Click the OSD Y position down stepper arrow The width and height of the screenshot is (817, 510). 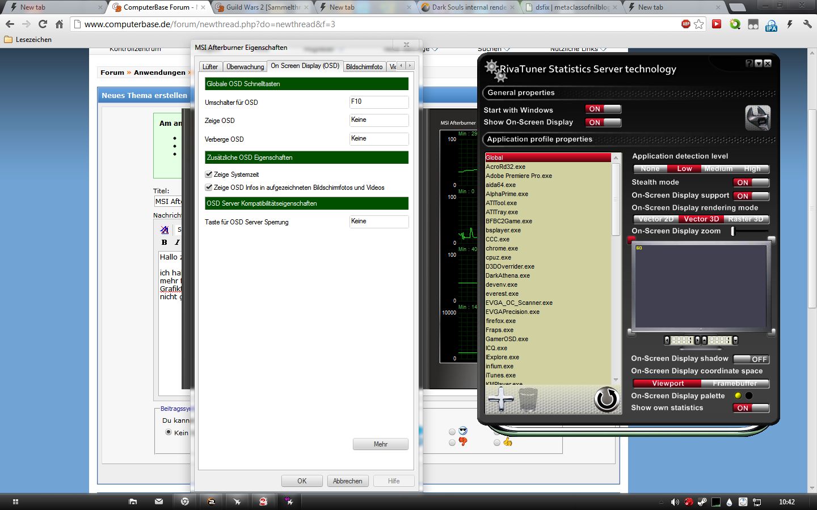click(735, 341)
